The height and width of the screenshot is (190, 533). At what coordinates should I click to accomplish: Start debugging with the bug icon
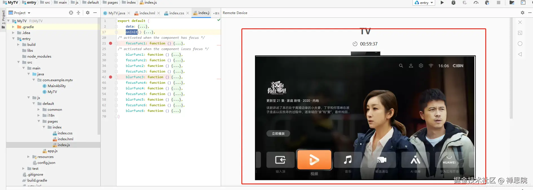pos(453,3)
